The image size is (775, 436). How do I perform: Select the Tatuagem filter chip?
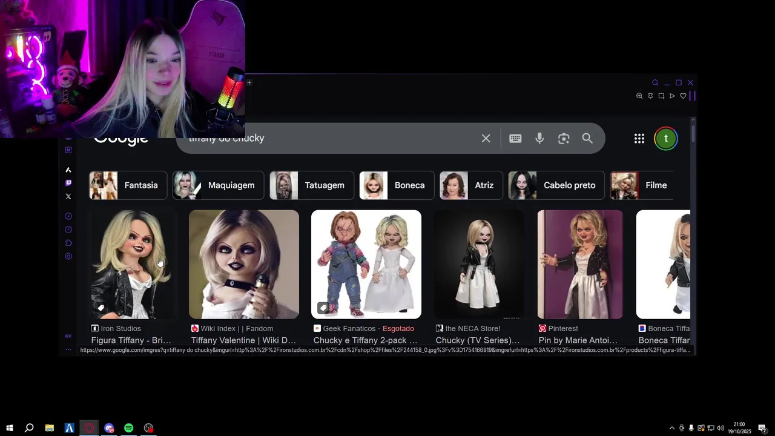(311, 185)
